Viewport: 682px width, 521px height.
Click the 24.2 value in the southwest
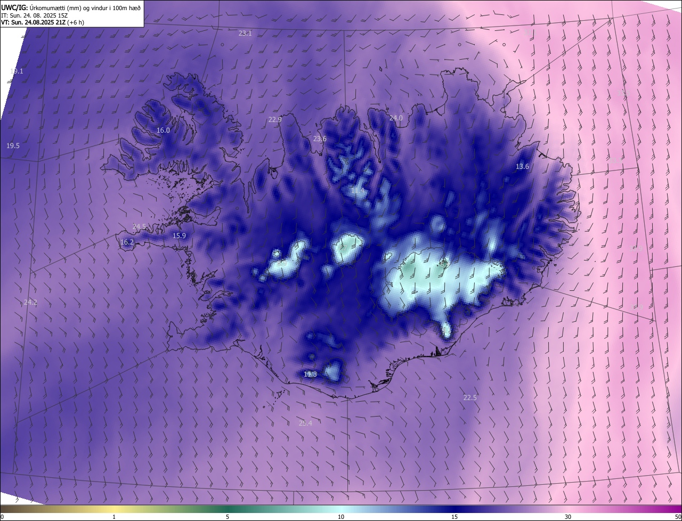coord(30,303)
